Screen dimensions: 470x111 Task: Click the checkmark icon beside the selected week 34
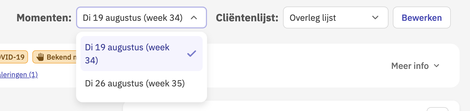coord(192,54)
